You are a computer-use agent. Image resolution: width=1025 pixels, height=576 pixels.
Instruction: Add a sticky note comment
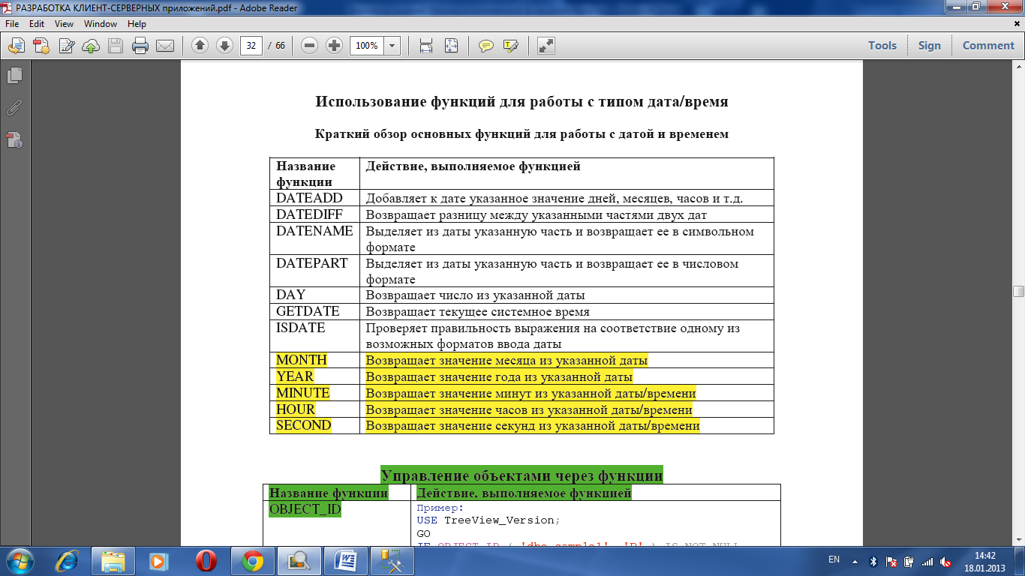[486, 46]
